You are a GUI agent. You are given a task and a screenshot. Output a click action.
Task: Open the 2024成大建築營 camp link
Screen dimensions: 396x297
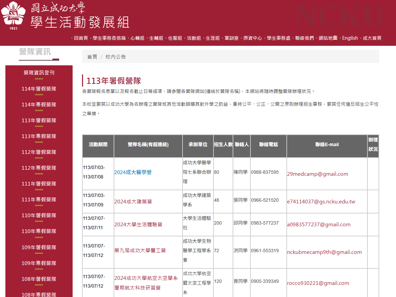pyautogui.click(x=133, y=201)
